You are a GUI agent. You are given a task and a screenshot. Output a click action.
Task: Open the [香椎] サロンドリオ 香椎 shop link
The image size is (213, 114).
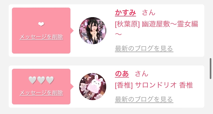pyautogui.click(x=154, y=85)
